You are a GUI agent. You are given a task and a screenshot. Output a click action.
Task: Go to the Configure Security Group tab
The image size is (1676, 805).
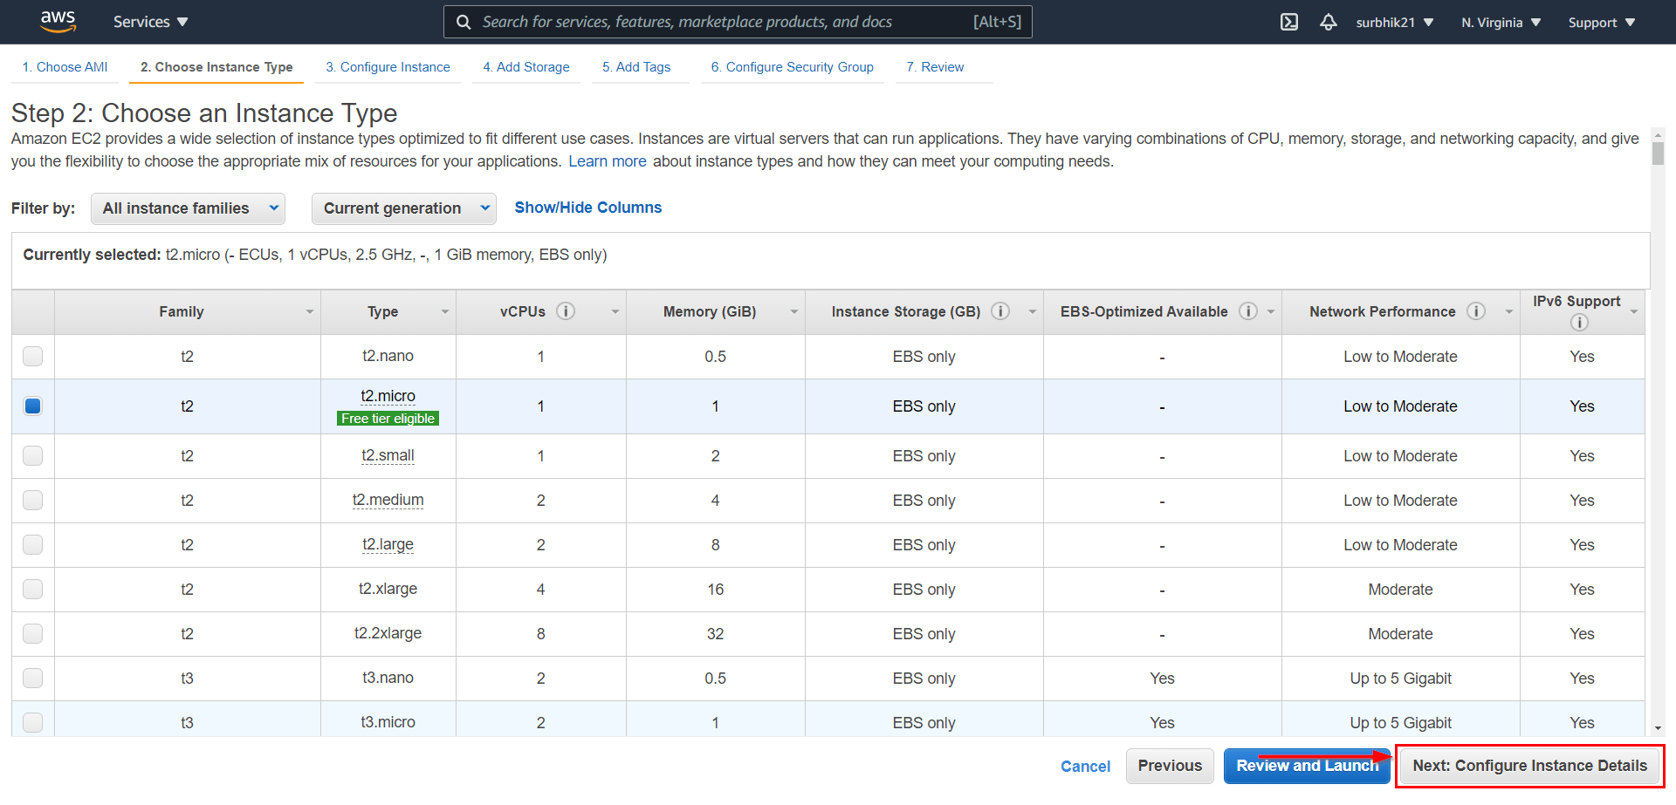point(792,67)
